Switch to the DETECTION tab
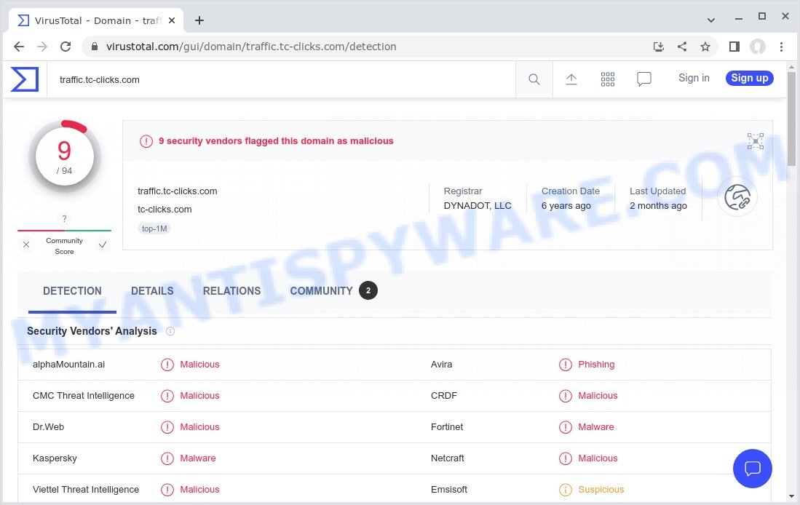This screenshot has height=505, width=800. click(72, 291)
